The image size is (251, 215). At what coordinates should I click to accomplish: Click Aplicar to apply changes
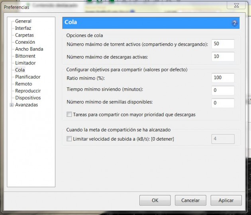(x=226, y=200)
